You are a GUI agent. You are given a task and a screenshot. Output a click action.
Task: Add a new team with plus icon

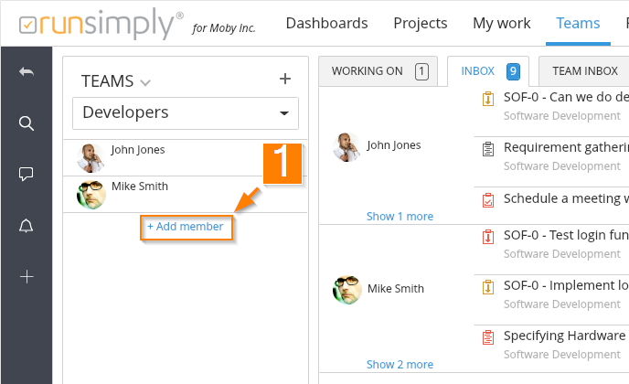pos(284,80)
